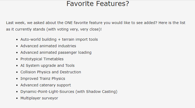Click bullet beside Multiplayer surveyor
The image size is (195, 108).
click(x=17, y=98)
